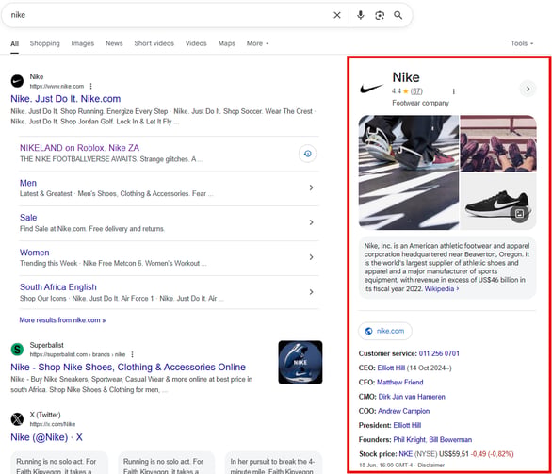Open founder Bill Bowerman link

point(450,439)
